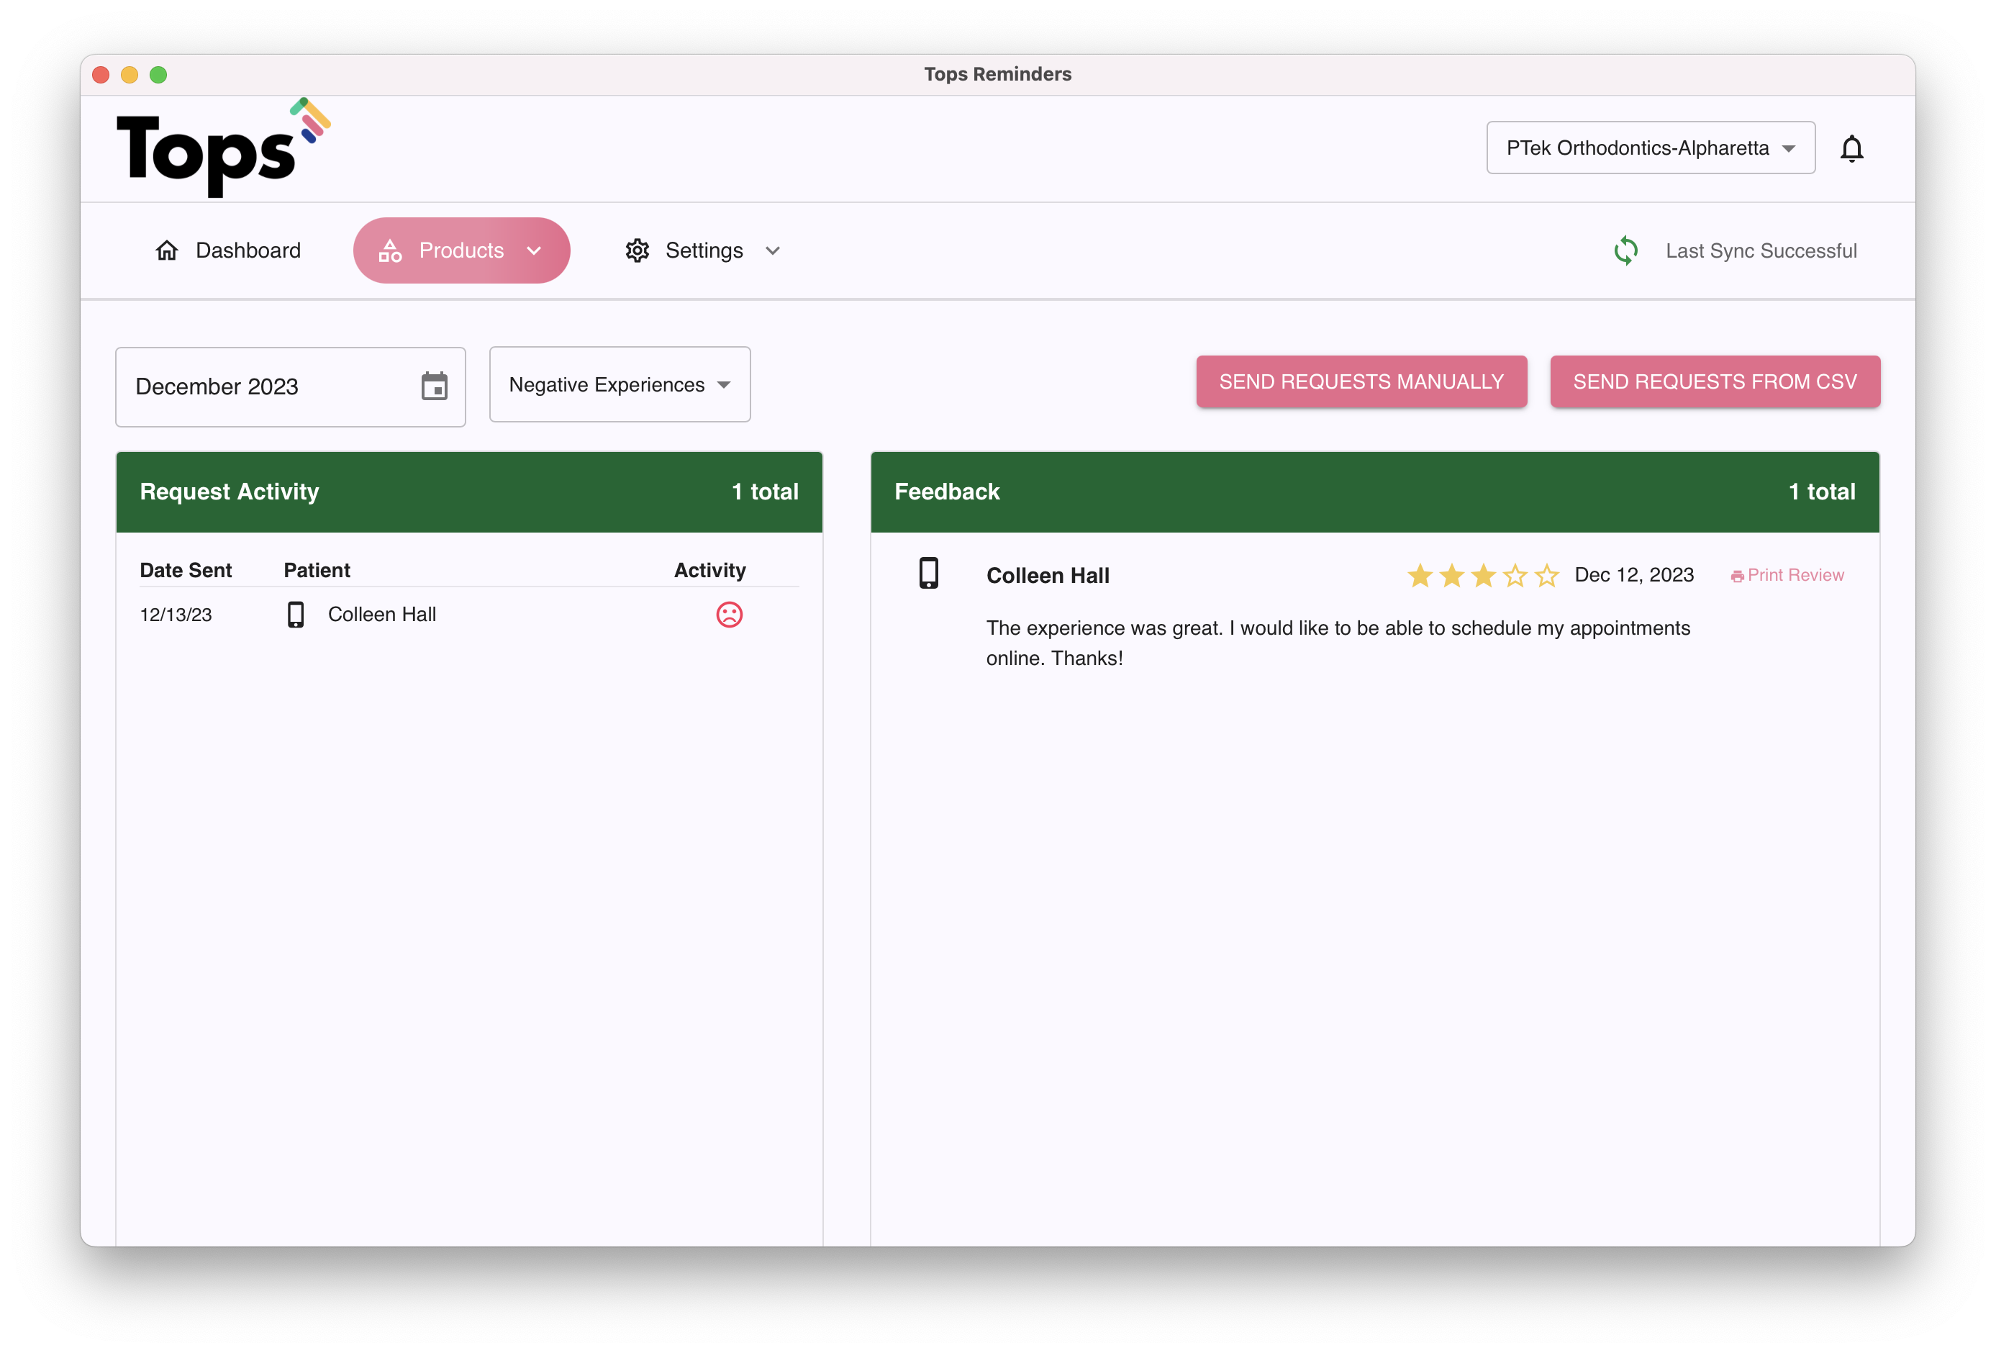Click Send Requests From CSV button
Screen dimensions: 1996x1353
pos(1714,381)
